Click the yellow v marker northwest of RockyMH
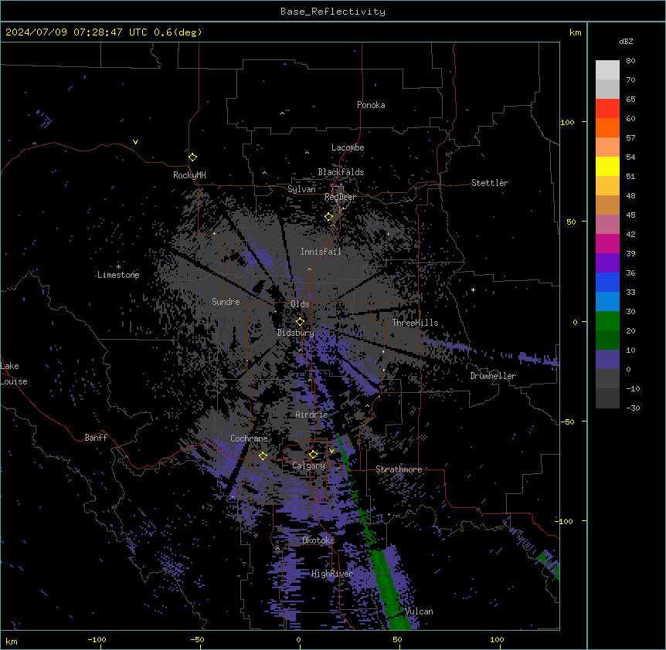The width and height of the screenshot is (666, 650). coord(135,142)
